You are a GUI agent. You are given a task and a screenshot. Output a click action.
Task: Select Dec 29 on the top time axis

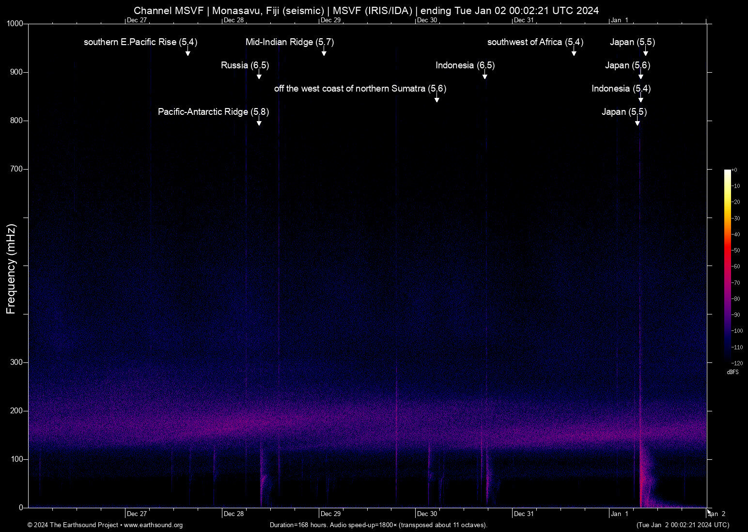coord(330,20)
